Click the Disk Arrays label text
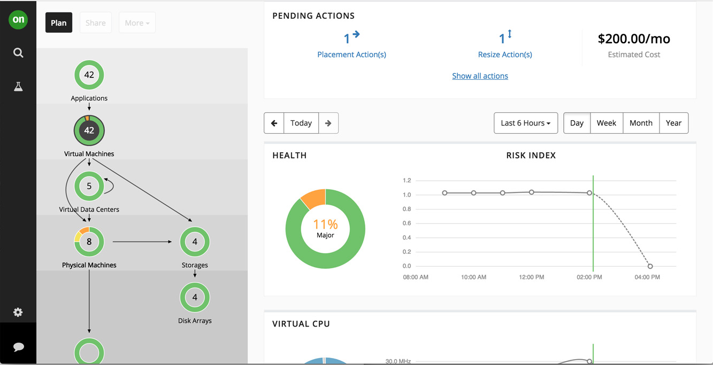 click(195, 321)
